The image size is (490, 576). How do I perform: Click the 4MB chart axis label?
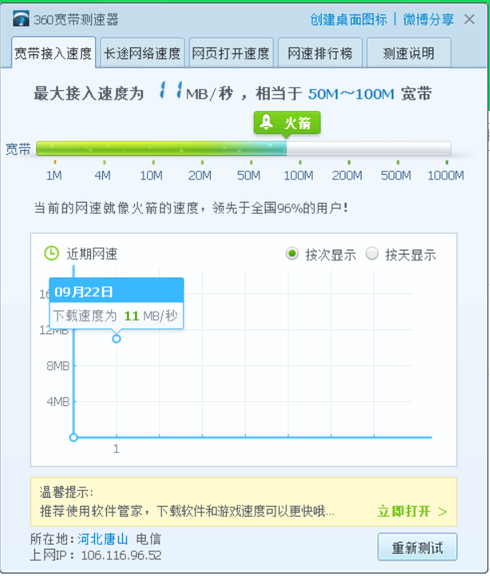click(x=57, y=402)
